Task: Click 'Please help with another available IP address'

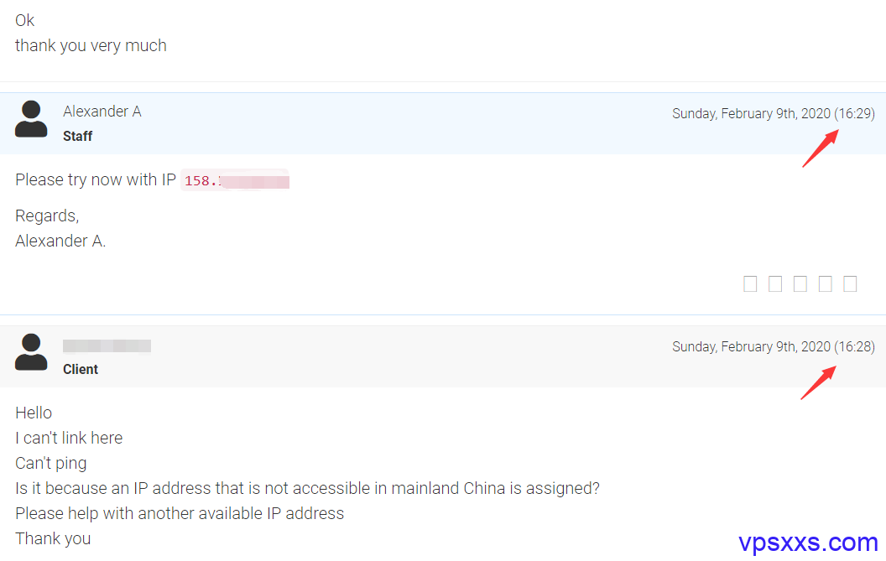Action: [180, 513]
